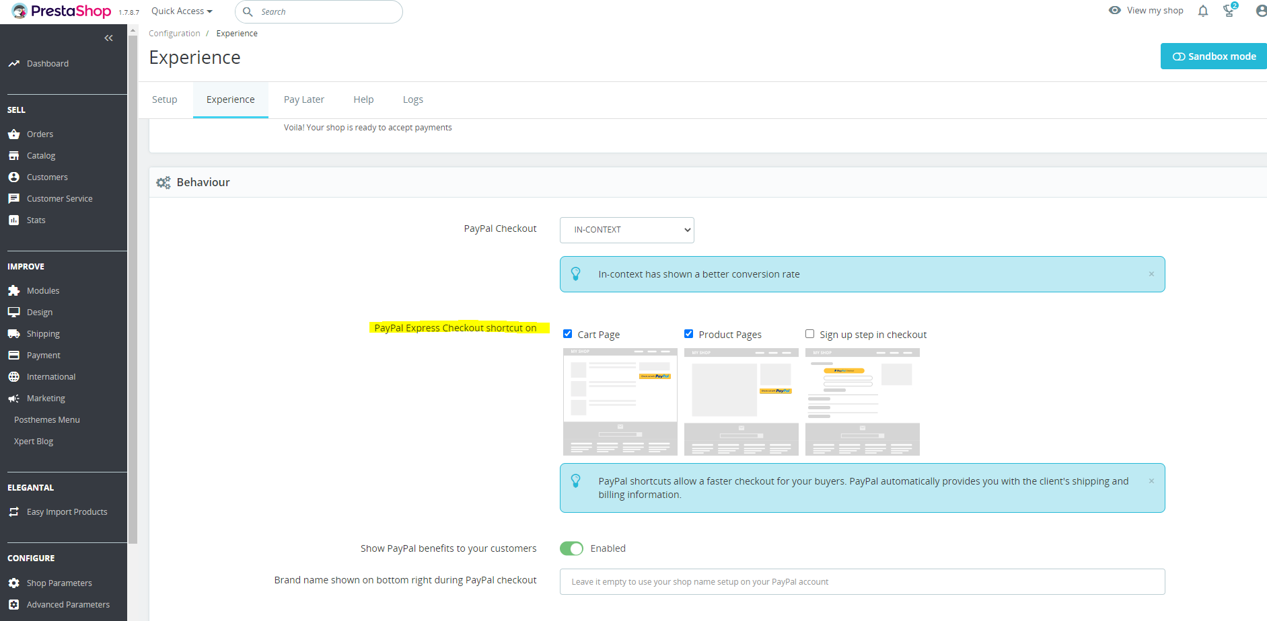Image resolution: width=1267 pixels, height=621 pixels.
Task: Dismiss the PayPal shortcuts info alert
Action: pos(1151,481)
